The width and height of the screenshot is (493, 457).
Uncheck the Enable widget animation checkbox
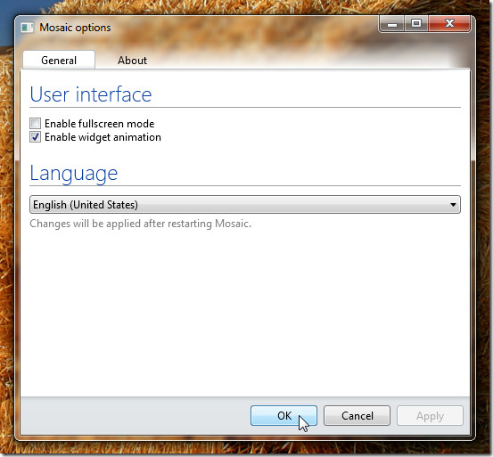point(36,137)
